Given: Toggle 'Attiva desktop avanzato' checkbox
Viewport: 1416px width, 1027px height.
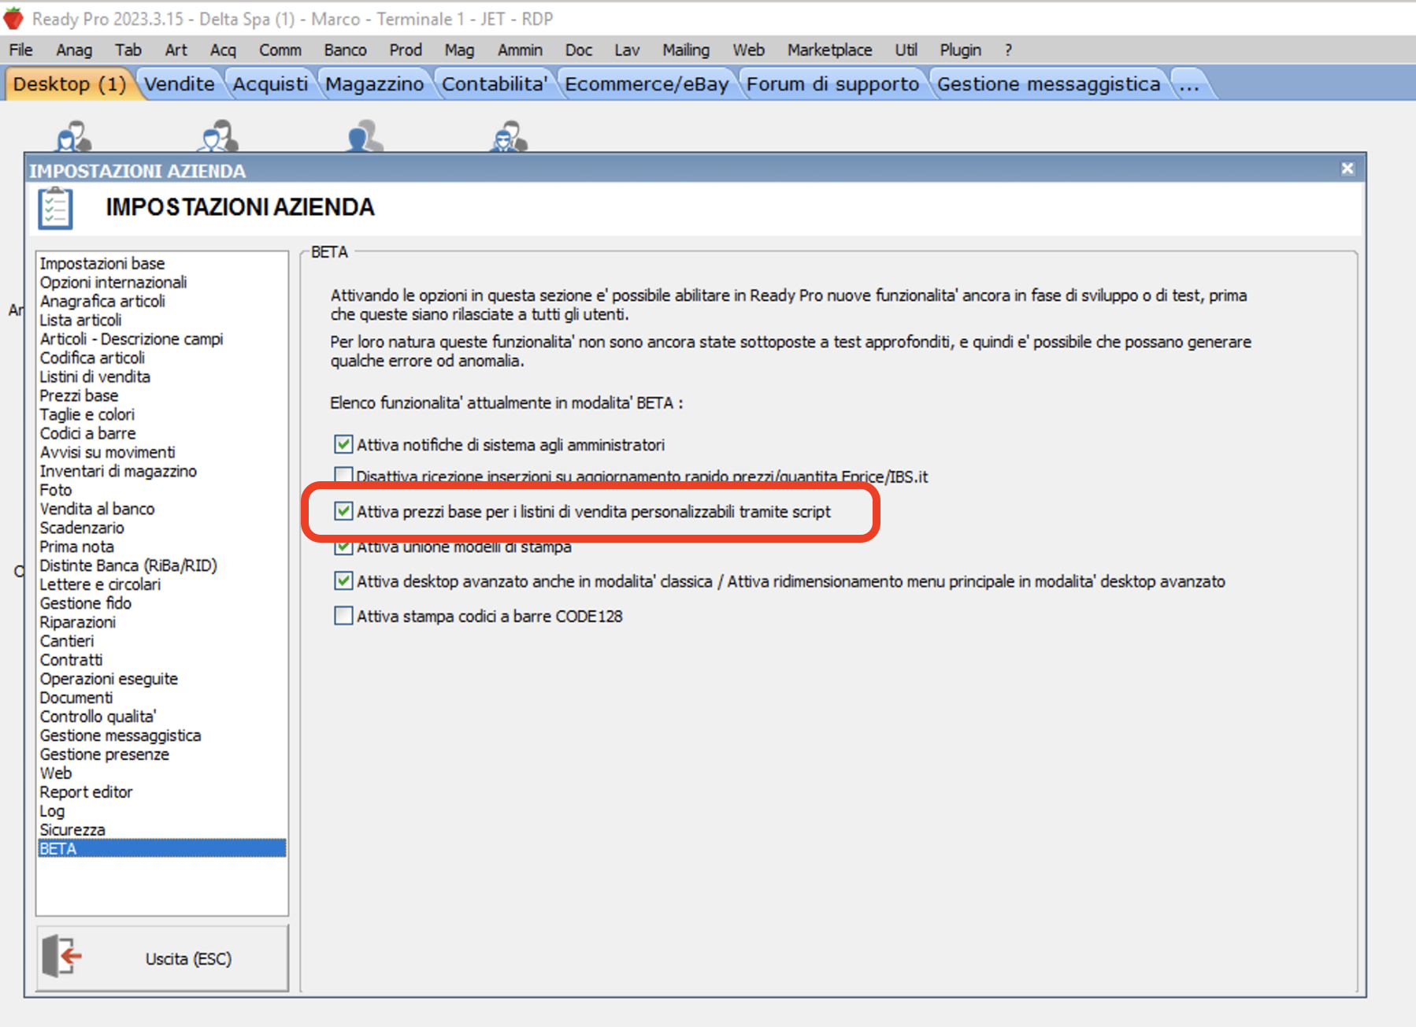Looking at the screenshot, I should 343,581.
